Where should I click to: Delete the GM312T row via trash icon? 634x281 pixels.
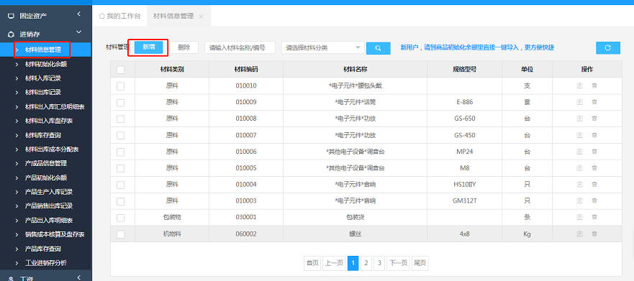594,201
